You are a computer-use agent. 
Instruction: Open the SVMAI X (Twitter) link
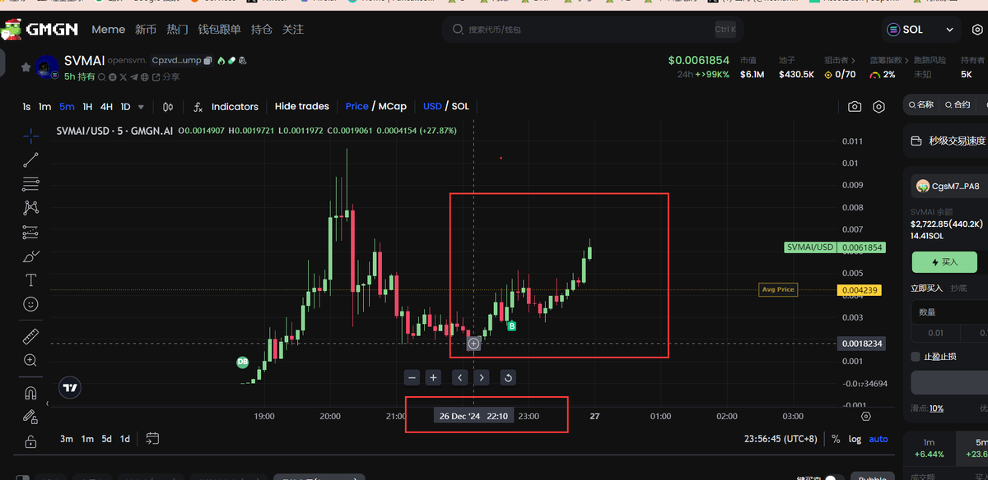coord(123,77)
